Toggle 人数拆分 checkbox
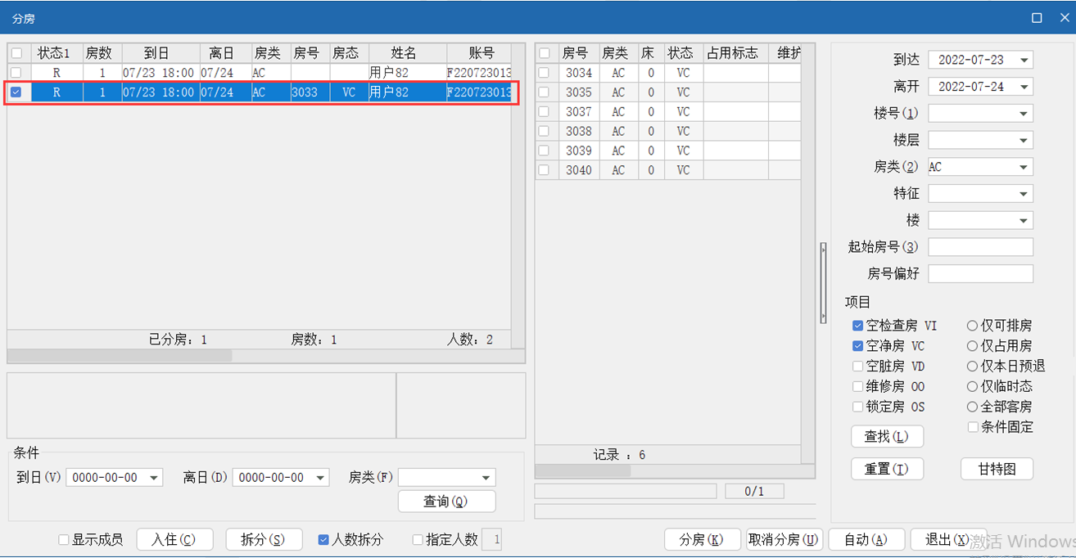 tap(323, 540)
